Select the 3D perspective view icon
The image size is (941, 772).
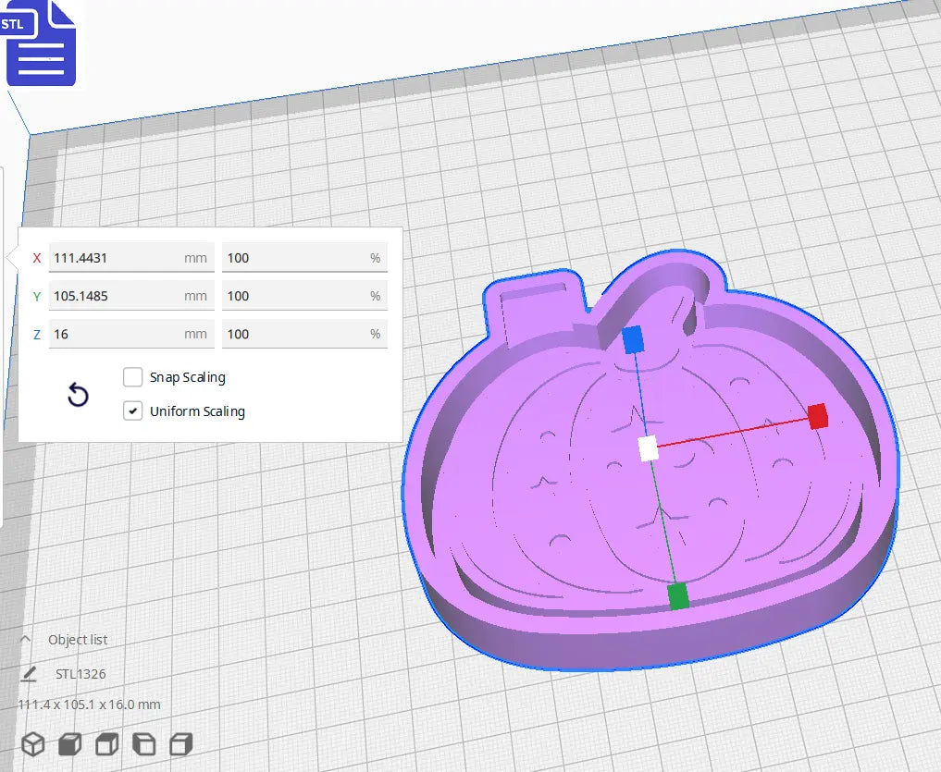(33, 743)
